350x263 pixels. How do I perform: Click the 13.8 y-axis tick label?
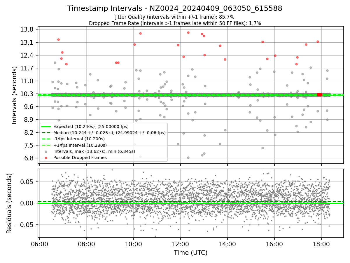[27, 30]
